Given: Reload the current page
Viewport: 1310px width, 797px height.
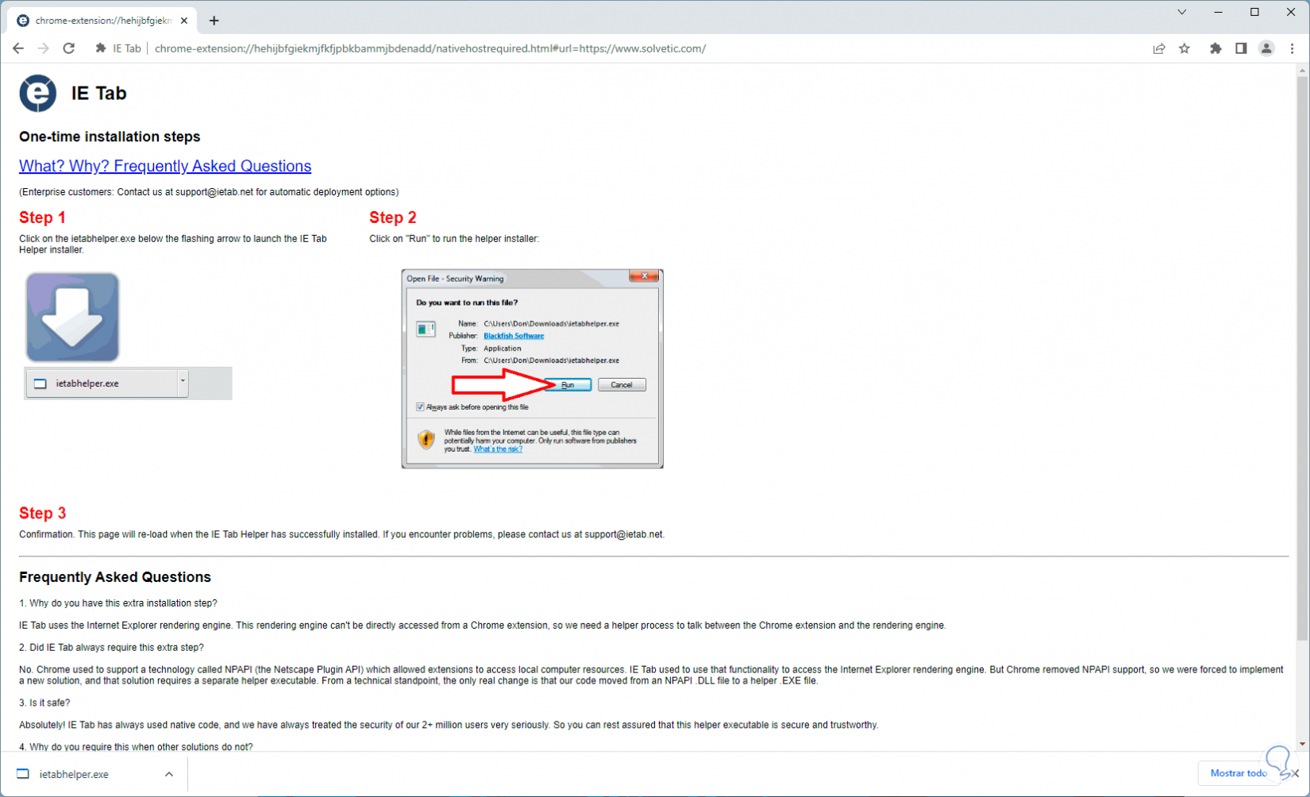Looking at the screenshot, I should tap(69, 48).
